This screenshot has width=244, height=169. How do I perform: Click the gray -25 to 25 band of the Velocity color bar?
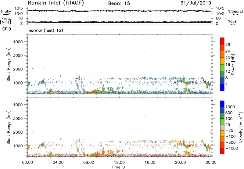tap(222, 128)
